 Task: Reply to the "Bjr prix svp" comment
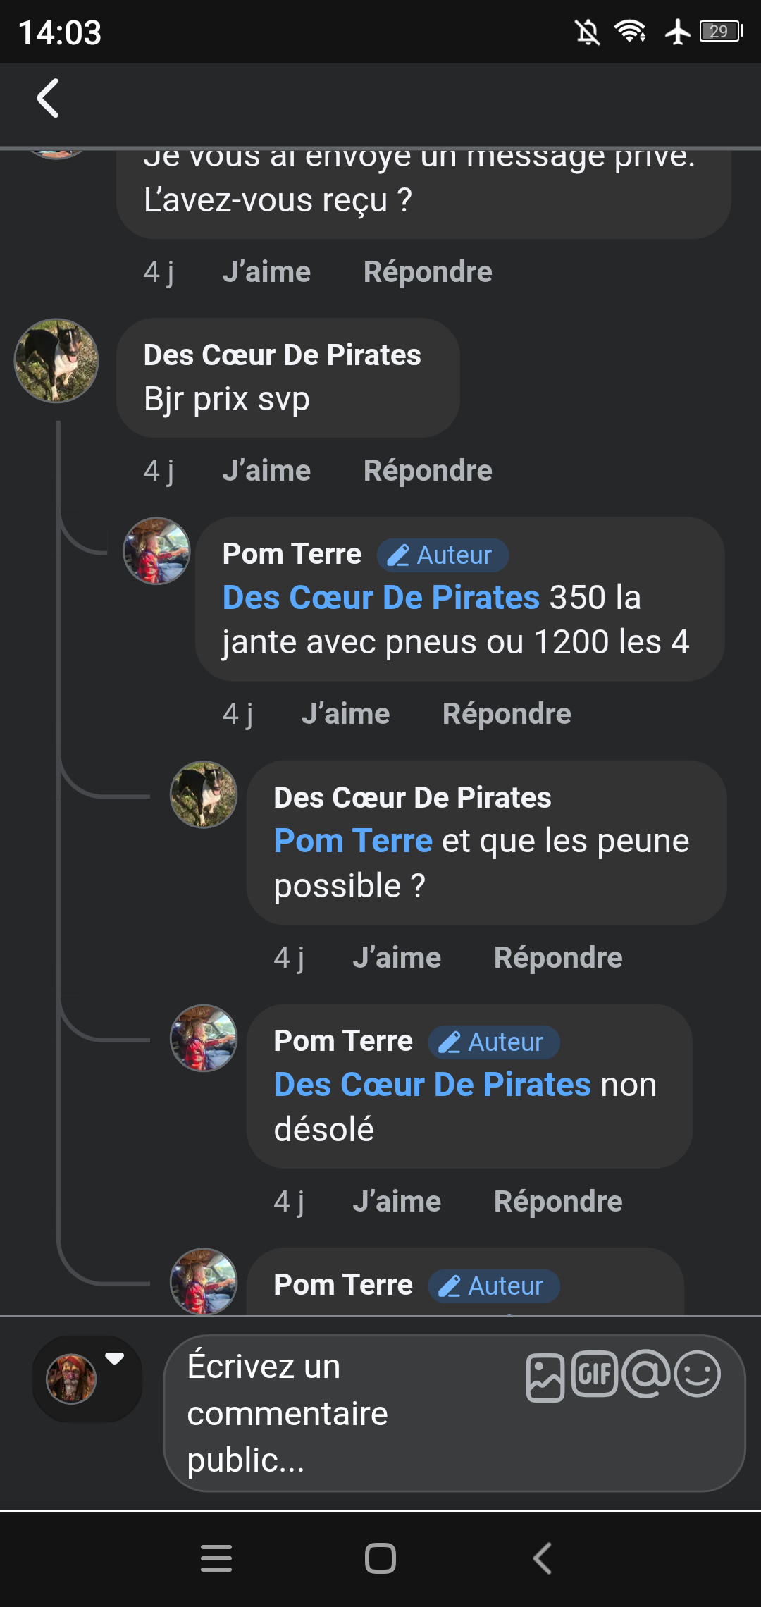coord(428,471)
